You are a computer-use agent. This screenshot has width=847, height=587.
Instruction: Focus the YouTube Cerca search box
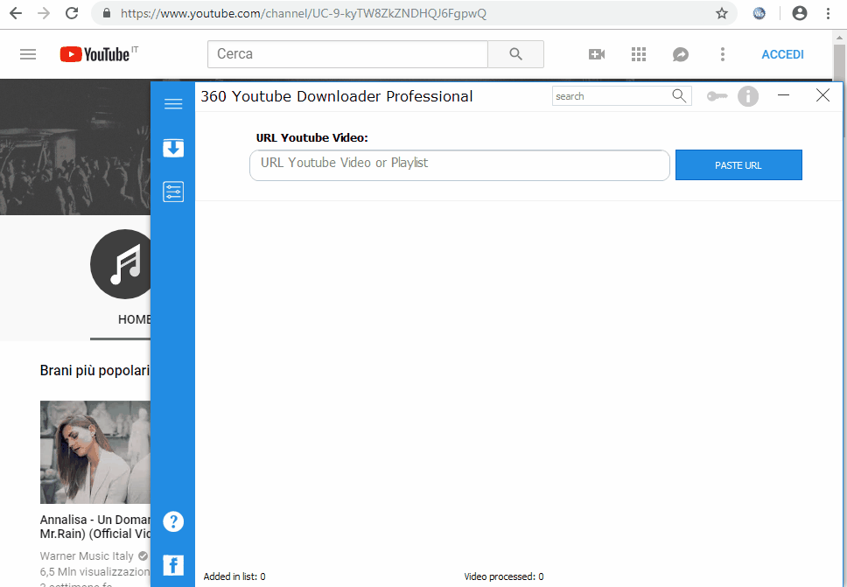click(x=347, y=54)
